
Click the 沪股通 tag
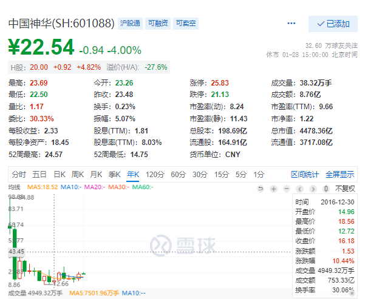(x=130, y=23)
